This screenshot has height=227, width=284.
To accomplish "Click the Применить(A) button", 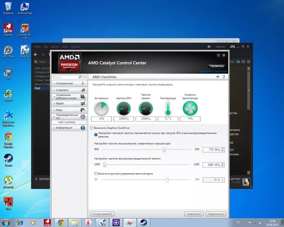I will click(x=216, y=214).
